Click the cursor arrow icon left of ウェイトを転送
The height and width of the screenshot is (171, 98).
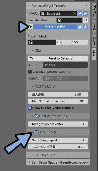[x=31, y=27]
